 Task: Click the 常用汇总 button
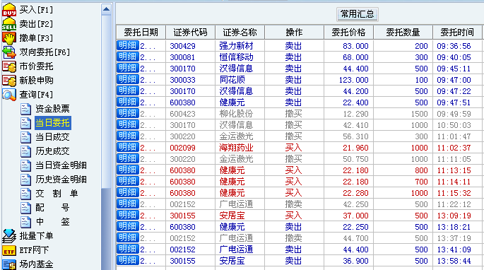[x=357, y=14]
